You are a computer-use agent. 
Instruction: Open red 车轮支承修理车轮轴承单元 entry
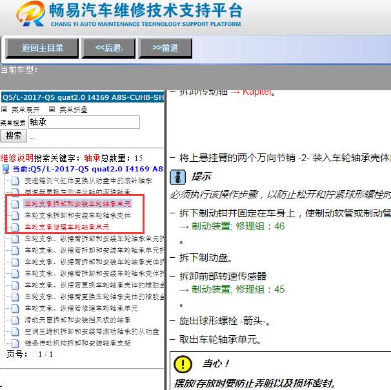click(x=67, y=227)
